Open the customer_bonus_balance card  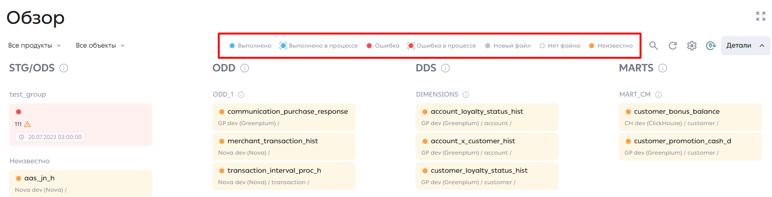[690, 117]
